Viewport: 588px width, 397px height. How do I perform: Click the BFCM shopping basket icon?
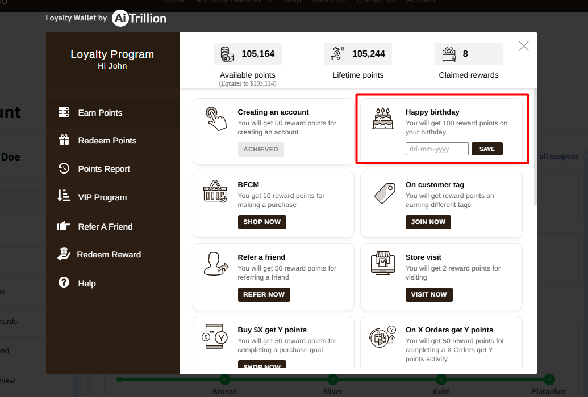pyautogui.click(x=215, y=192)
